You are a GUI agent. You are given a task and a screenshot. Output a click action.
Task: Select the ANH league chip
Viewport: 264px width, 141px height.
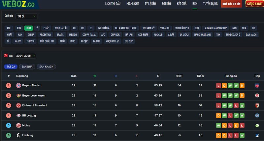(x=9, y=28)
